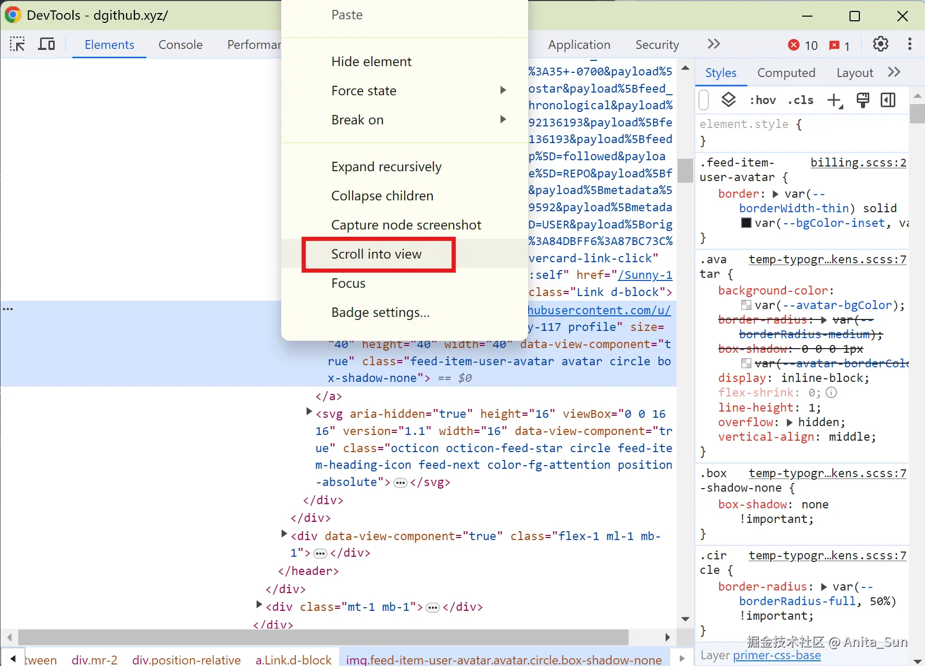This screenshot has width=925, height=666.
Task: Expand the struck-through border-radius in .avatar
Action: (x=823, y=320)
